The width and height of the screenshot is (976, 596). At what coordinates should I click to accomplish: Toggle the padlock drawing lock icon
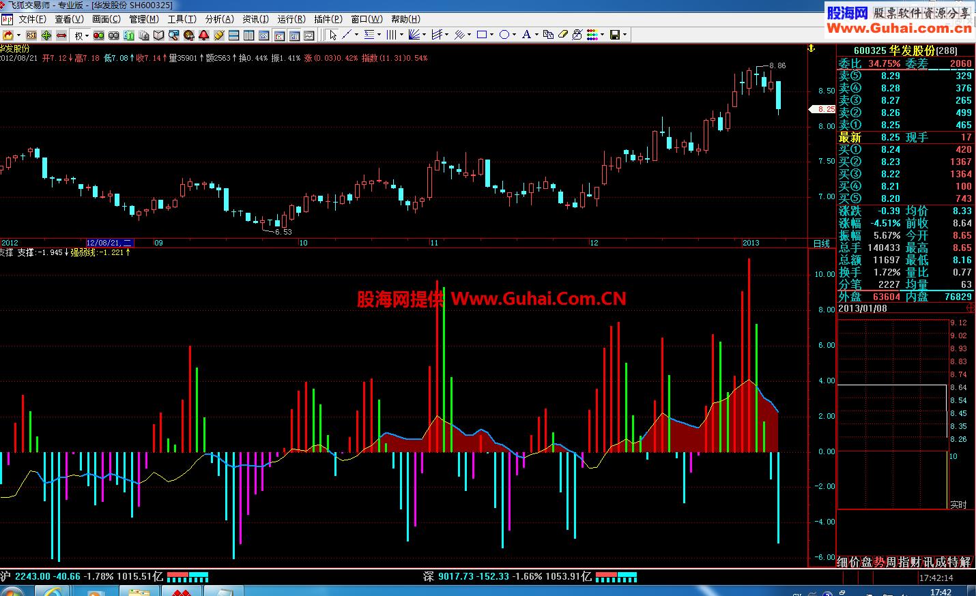577,35
